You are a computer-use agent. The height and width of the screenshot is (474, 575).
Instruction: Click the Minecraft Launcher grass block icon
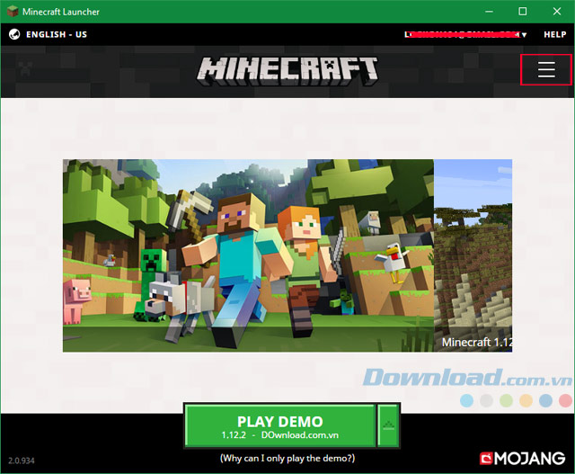[13, 12]
